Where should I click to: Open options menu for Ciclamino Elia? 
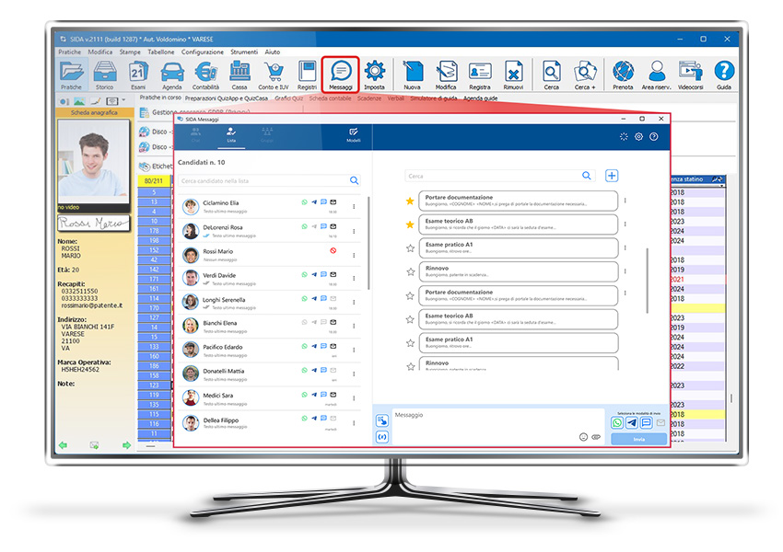(x=354, y=206)
